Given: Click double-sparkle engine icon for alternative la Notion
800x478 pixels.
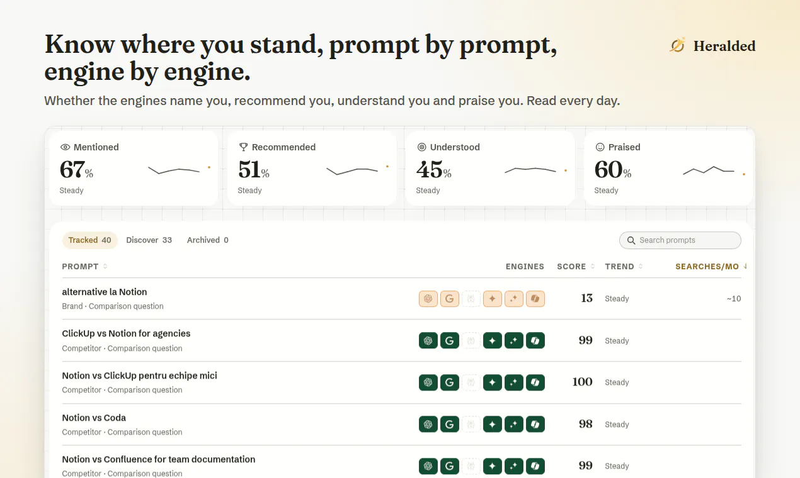Looking at the screenshot, I should pos(514,299).
